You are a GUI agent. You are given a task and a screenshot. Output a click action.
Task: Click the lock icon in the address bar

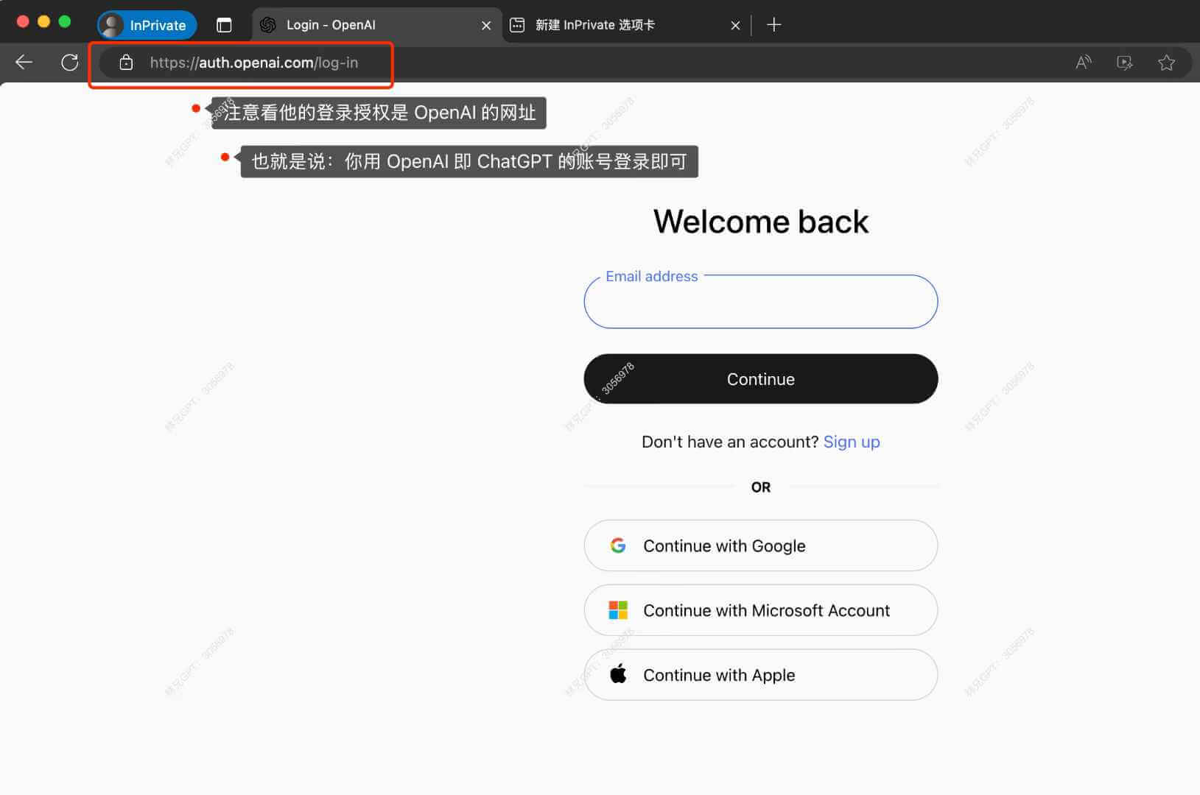point(126,63)
